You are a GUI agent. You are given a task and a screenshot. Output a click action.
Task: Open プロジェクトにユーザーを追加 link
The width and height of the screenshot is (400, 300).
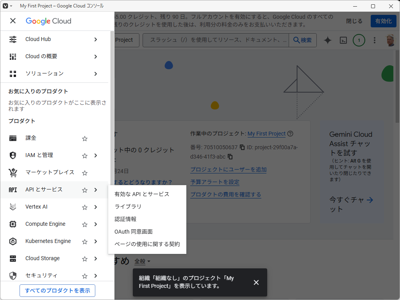pyautogui.click(x=228, y=169)
